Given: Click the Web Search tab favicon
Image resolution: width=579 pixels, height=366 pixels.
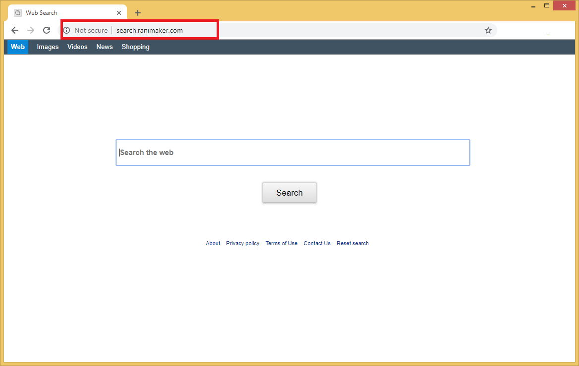Looking at the screenshot, I should point(18,13).
